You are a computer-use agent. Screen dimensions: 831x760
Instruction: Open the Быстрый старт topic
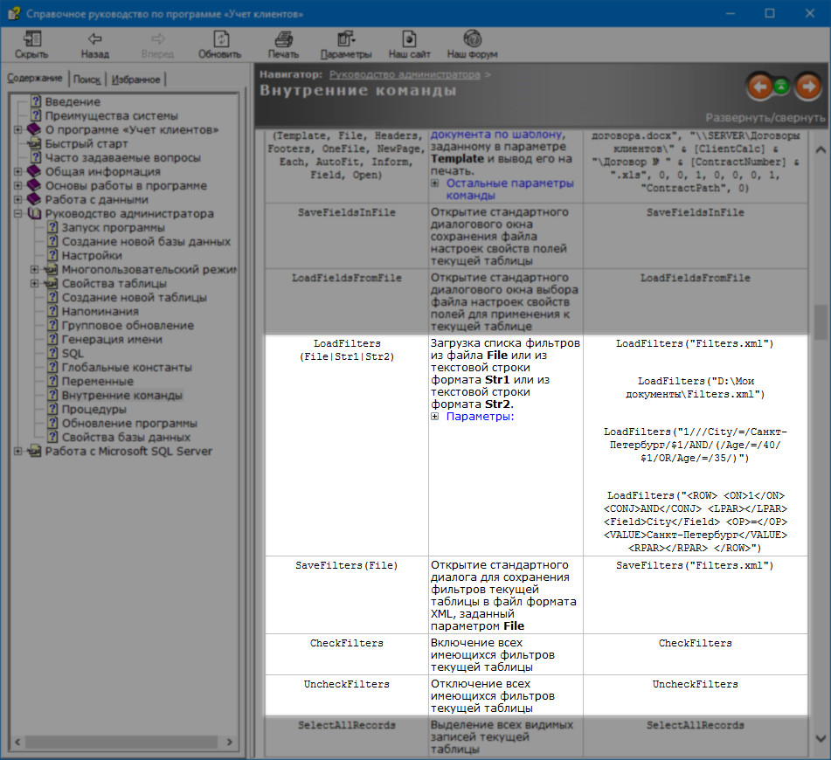87,144
